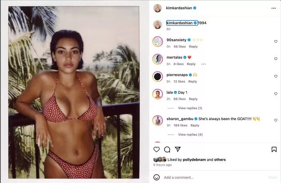Click the Add a comment field
This screenshot has height=183, width=281.
215,178
